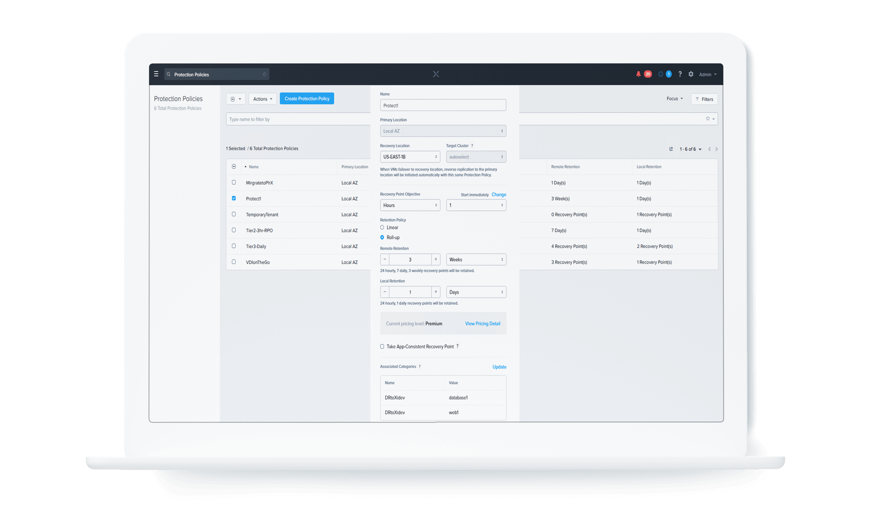
Task: Expand the Recovery Location US-EAST-1B dropdown
Action: (x=410, y=157)
